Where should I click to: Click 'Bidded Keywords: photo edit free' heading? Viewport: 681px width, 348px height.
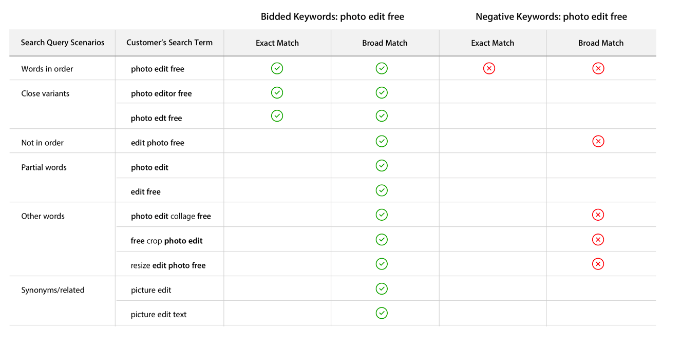point(332,16)
